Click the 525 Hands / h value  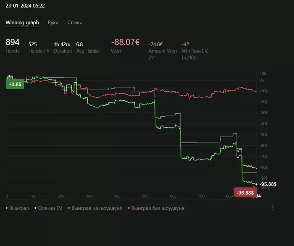(33, 44)
